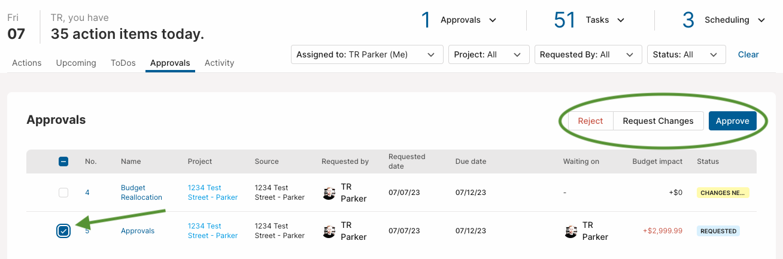Click Requested by avatar in Approvals row
The height and width of the screenshot is (259, 783).
pyautogui.click(x=329, y=231)
